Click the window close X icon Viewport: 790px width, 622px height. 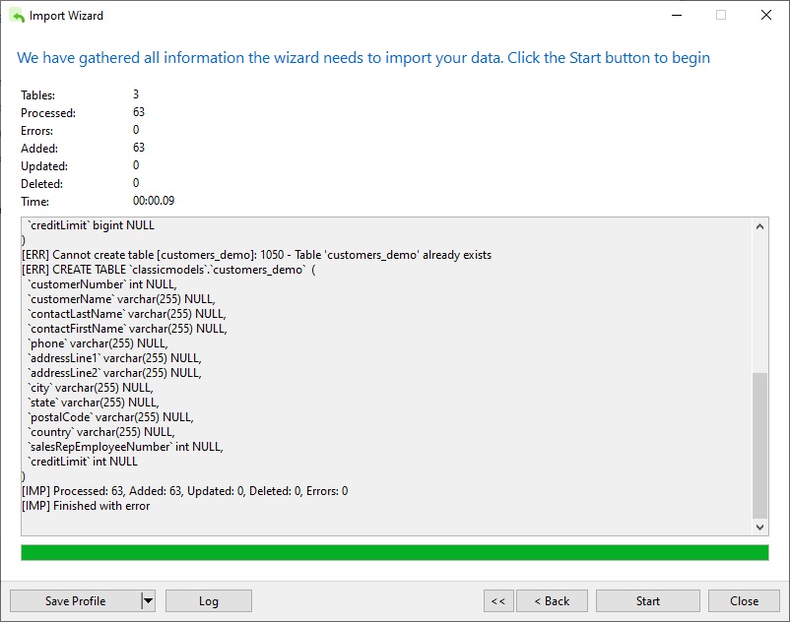(765, 15)
